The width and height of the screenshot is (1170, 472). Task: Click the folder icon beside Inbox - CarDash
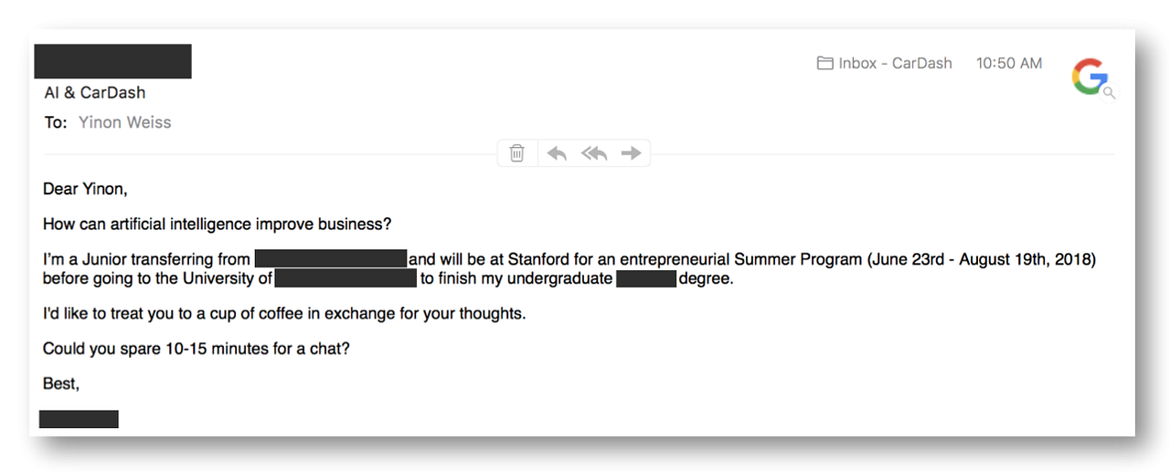click(824, 63)
